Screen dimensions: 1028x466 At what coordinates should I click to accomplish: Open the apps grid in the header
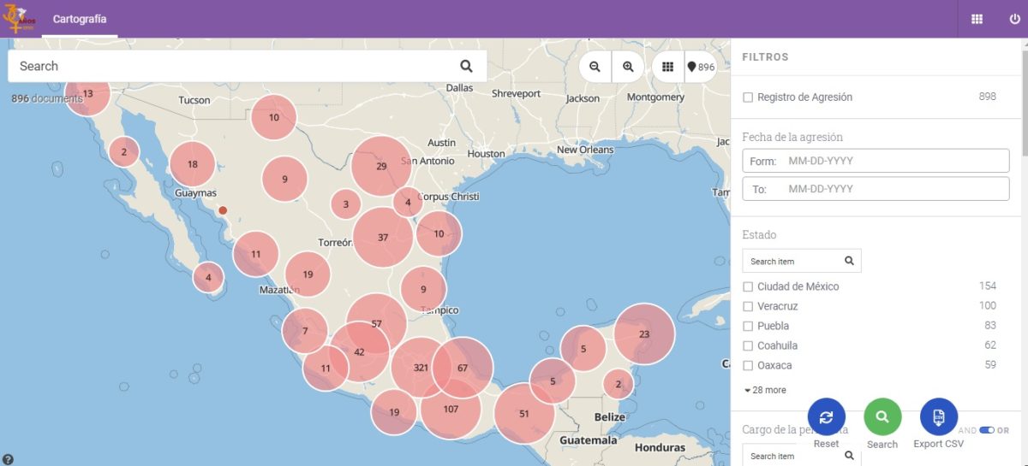977,19
